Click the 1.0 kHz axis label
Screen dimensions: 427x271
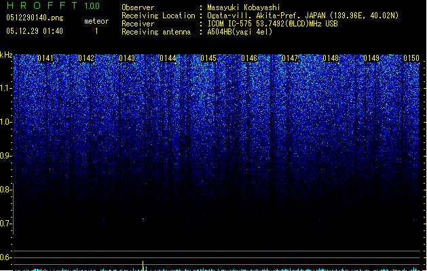click(6, 122)
